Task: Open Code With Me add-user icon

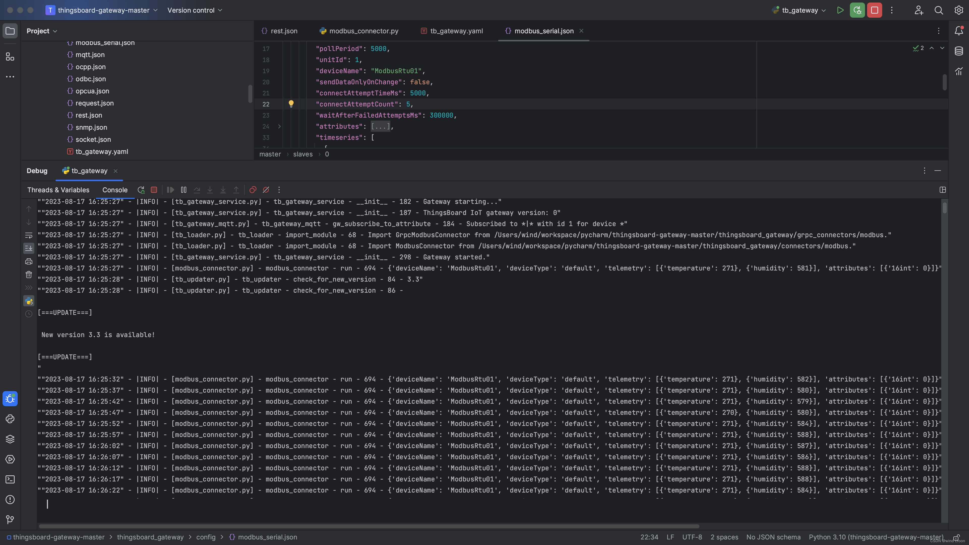Action: click(919, 10)
